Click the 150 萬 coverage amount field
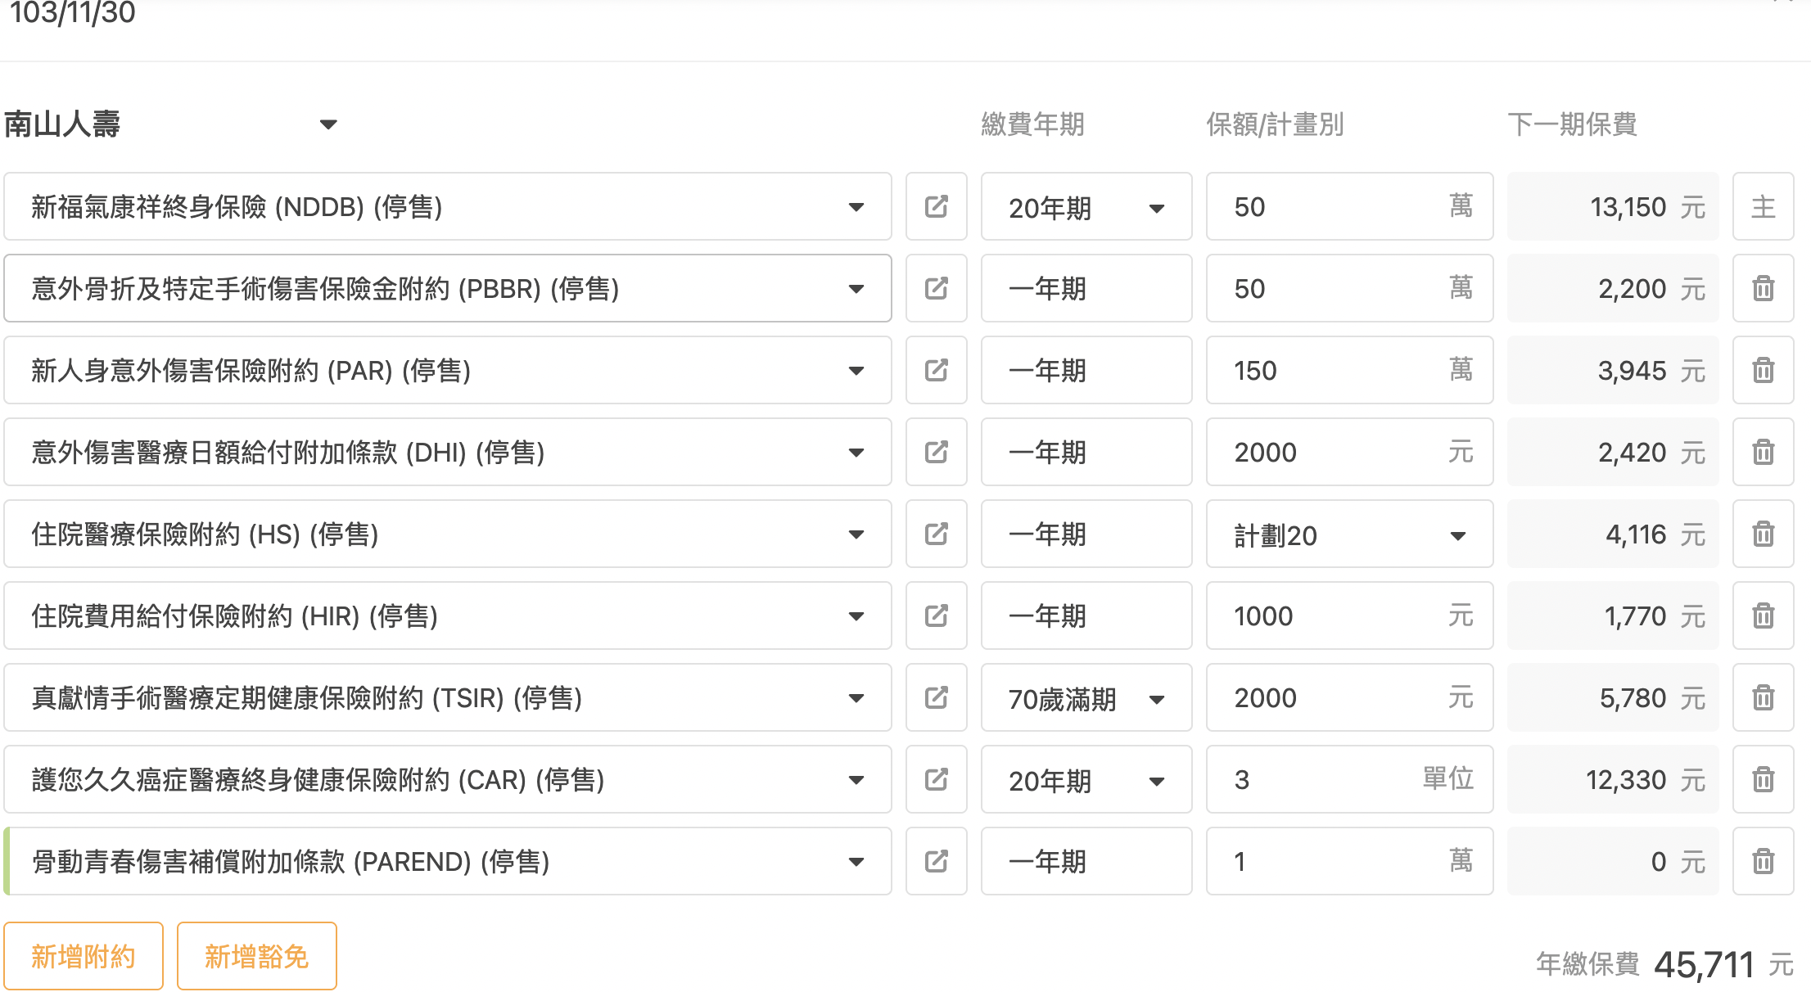The height and width of the screenshot is (992, 1811). 1349,370
